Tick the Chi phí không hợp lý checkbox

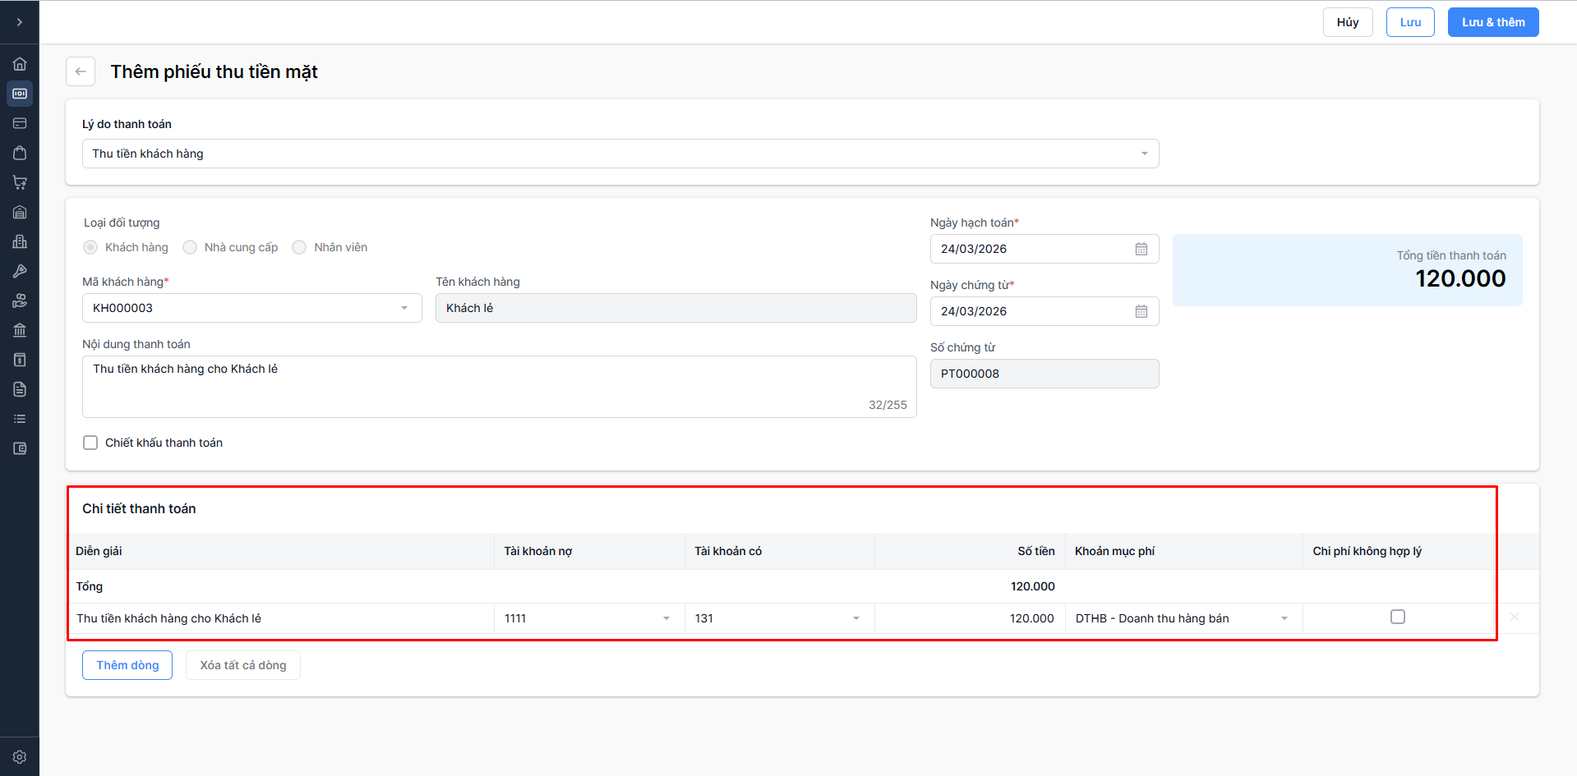pyautogui.click(x=1397, y=617)
